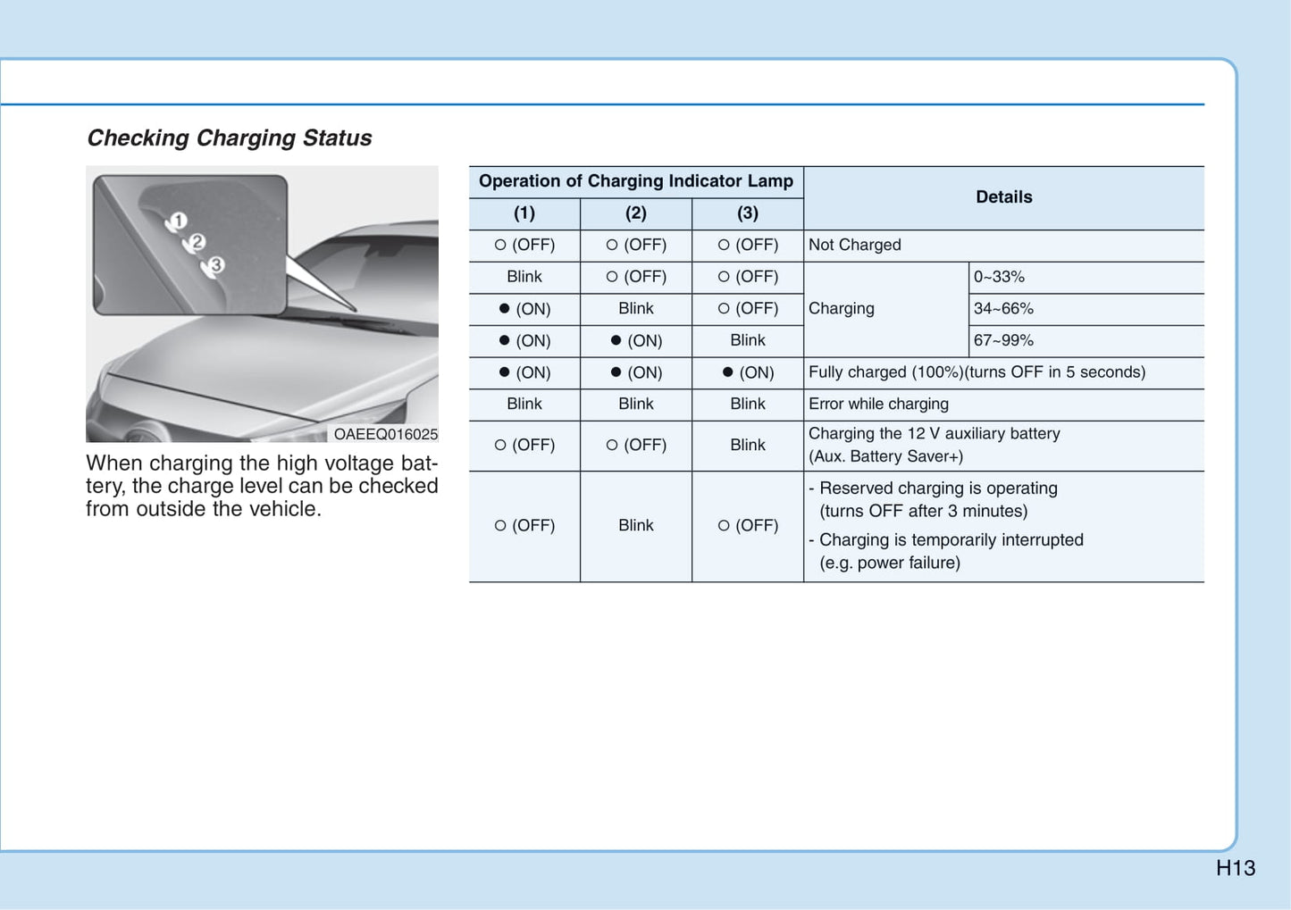1291x910 pixels.
Task: Click the OAEEQ016025 image code label
Action: coord(385,434)
